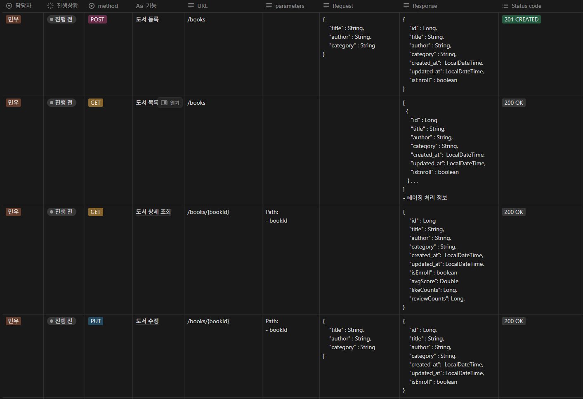This screenshot has height=399, width=583.
Task: Click /books URL in 도서 목록 row
Action: pos(196,103)
